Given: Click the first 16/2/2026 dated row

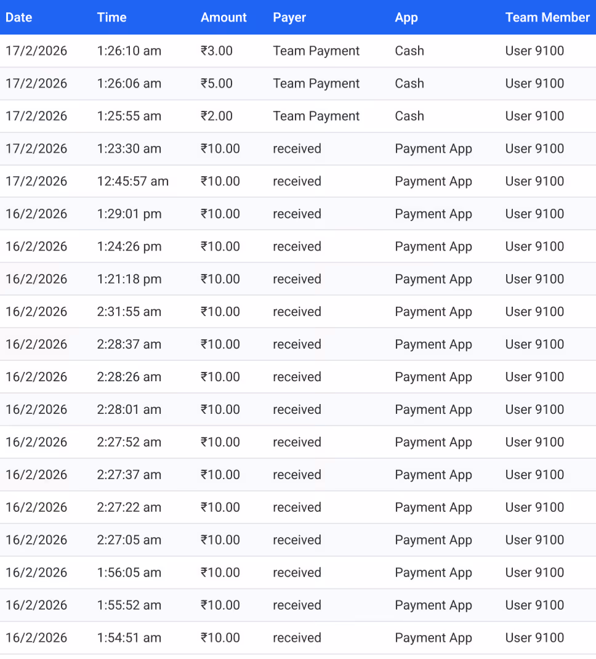Looking at the screenshot, I should tap(298, 214).
